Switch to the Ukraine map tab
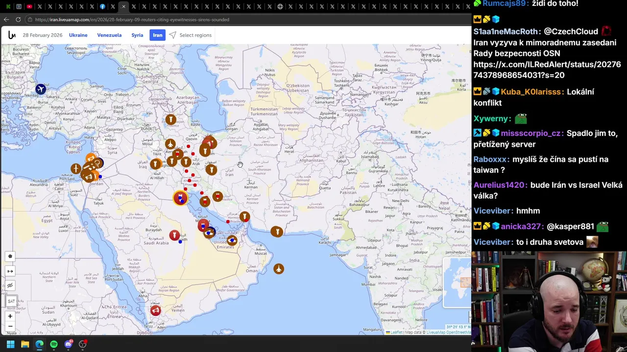The height and width of the screenshot is (352, 627). pyautogui.click(x=78, y=35)
